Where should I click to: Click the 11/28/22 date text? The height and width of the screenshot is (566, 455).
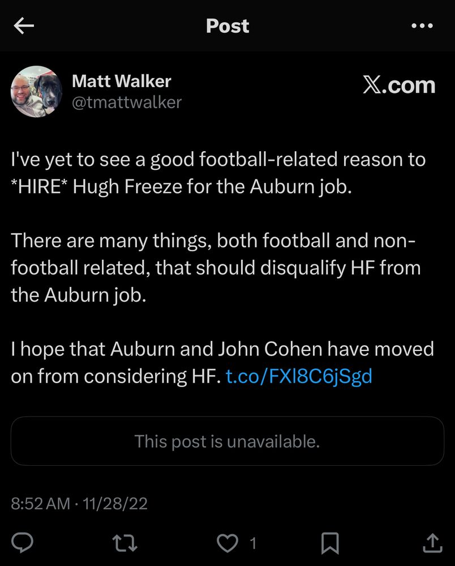click(x=115, y=504)
